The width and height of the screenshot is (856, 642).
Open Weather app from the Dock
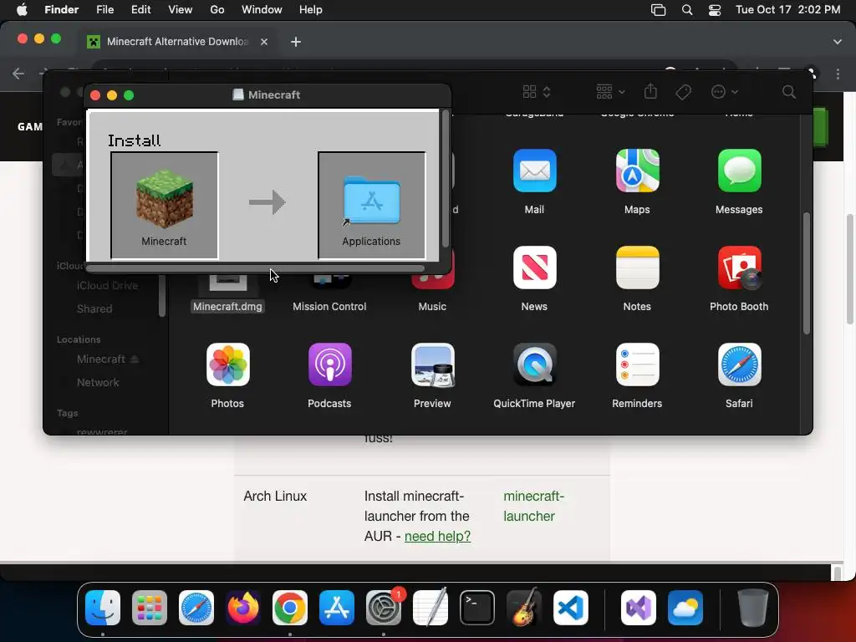pyautogui.click(x=685, y=608)
